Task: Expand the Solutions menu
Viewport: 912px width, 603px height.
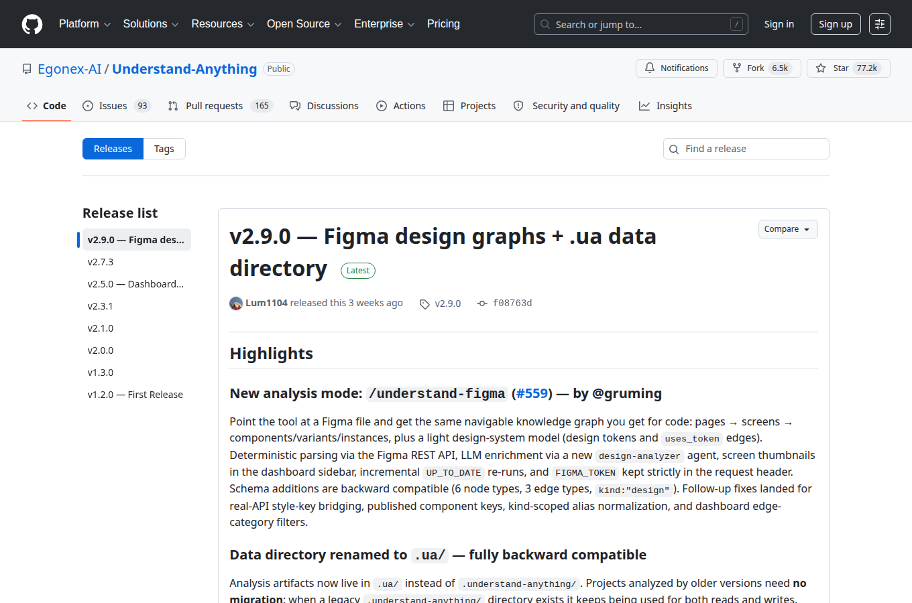Action: pos(151,24)
